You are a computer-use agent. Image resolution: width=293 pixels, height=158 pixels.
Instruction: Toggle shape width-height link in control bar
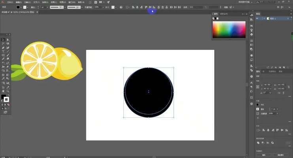click(x=206, y=7)
